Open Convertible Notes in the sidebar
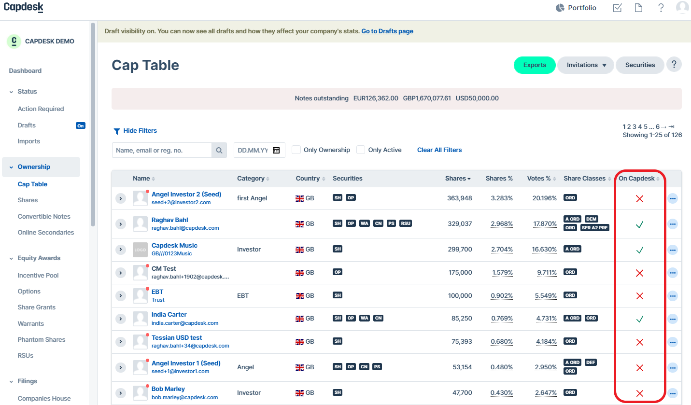This screenshot has width=691, height=405. [x=44, y=216]
